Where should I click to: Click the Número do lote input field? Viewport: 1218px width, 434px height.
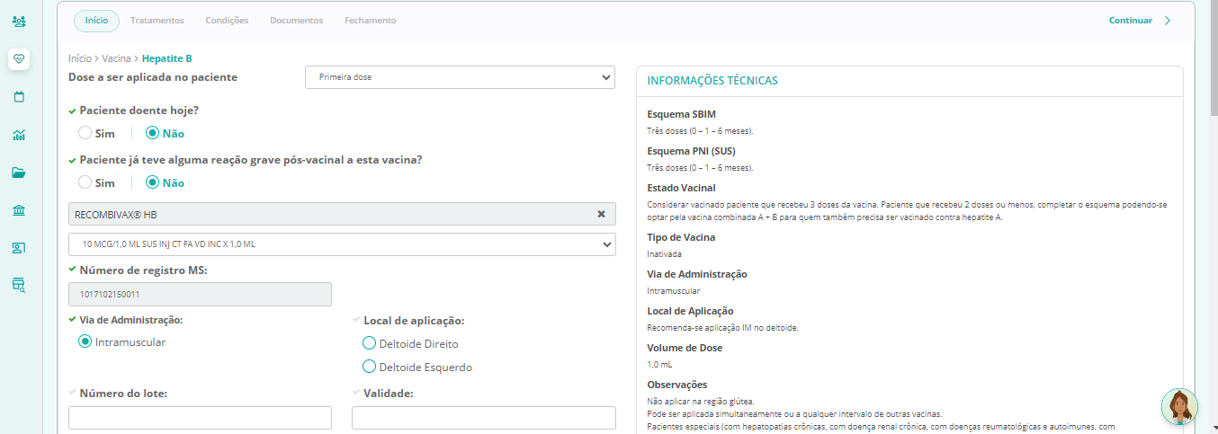tap(200, 418)
